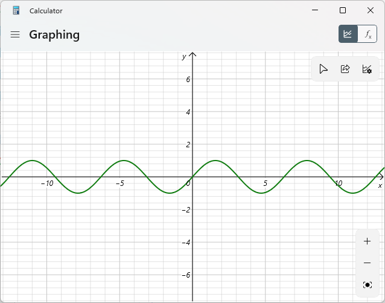Open the hamburger navigation menu
Screen dimensions: 385x303
coord(15,34)
